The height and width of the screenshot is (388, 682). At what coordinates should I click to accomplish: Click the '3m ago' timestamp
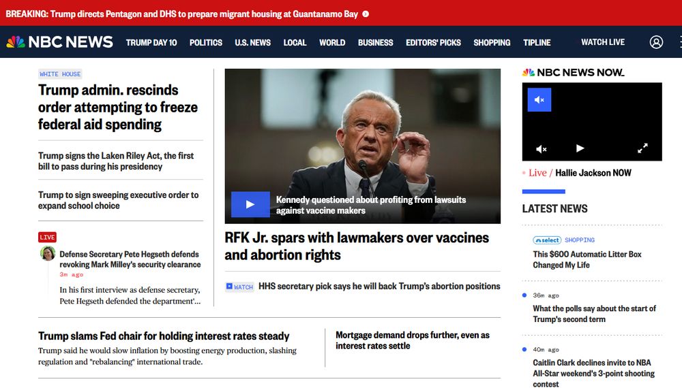(x=72, y=275)
